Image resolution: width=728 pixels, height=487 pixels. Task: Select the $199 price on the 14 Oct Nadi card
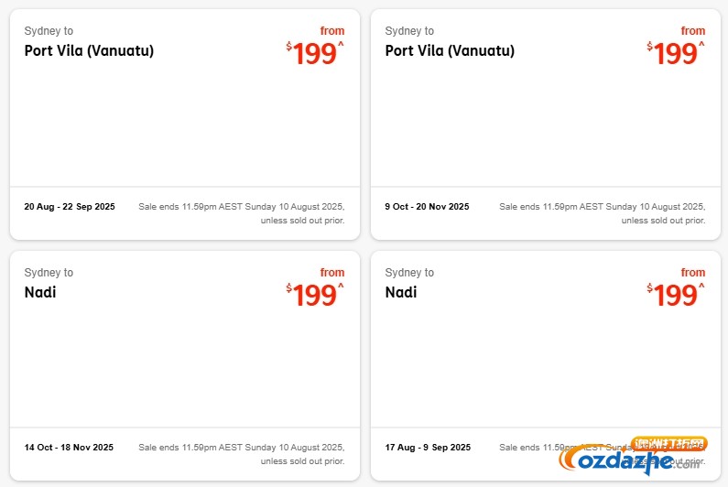coord(315,296)
